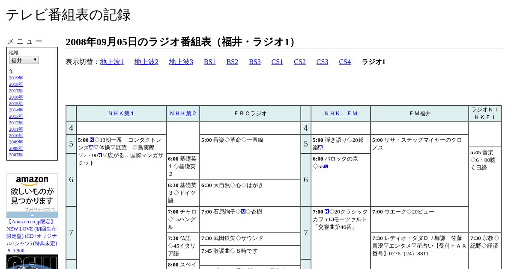Screen dimensions: 514x269
Task: Click the ￥3,900 product price
Action: (x=15, y=251)
